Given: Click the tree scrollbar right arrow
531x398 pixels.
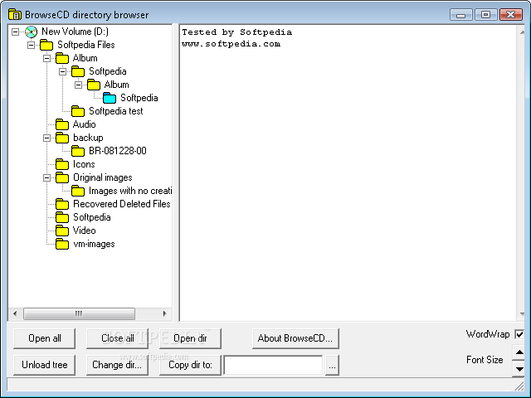Looking at the screenshot, I should 164,313.
